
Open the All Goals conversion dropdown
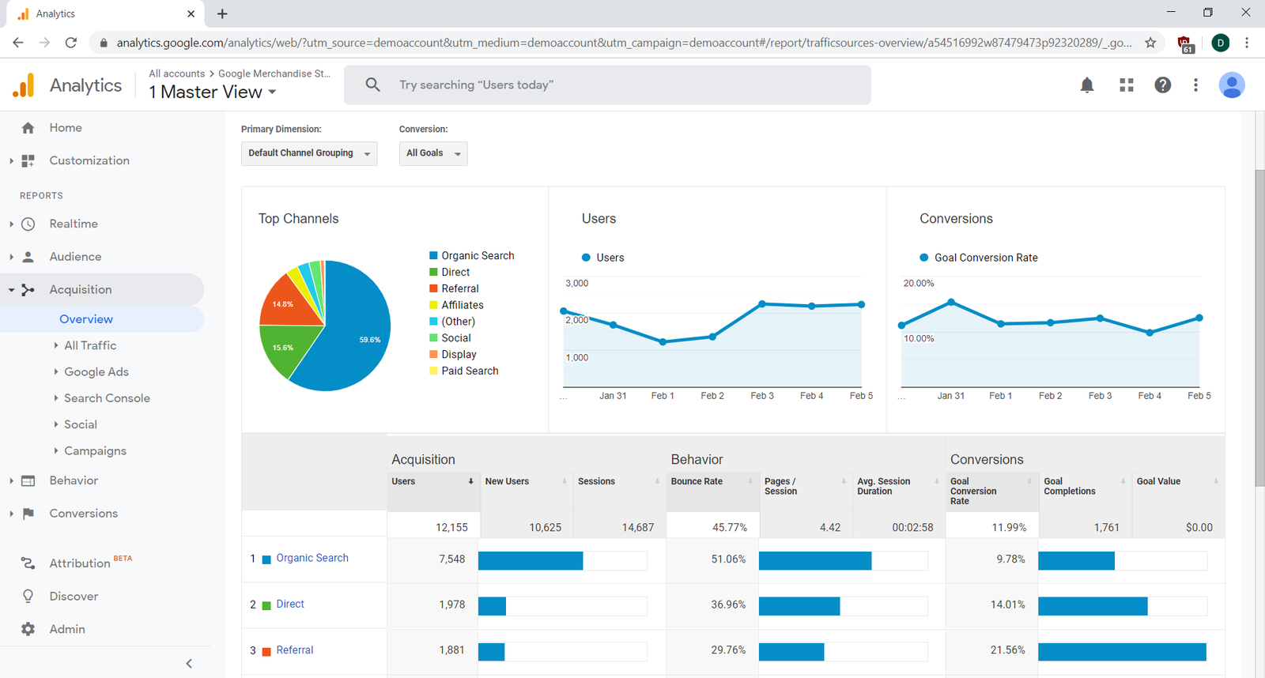click(432, 153)
